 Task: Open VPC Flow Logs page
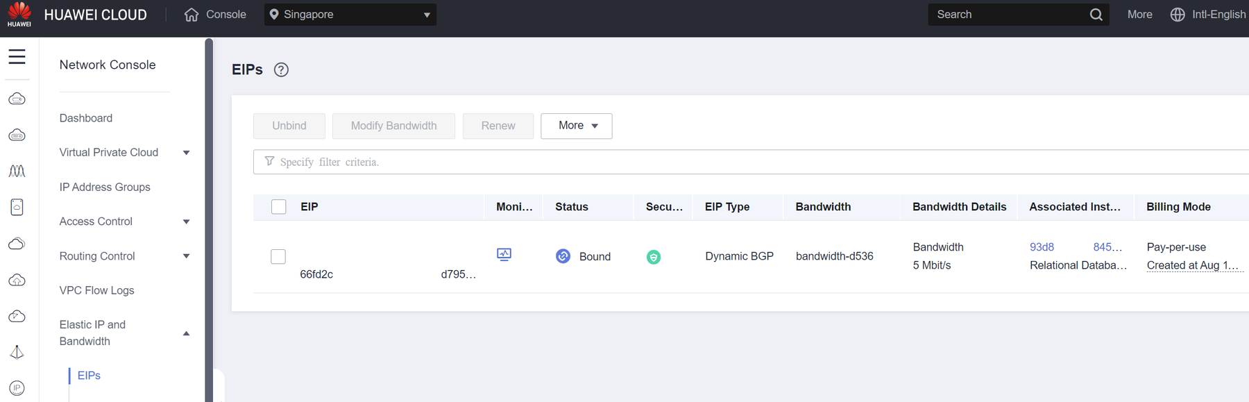[x=97, y=290]
